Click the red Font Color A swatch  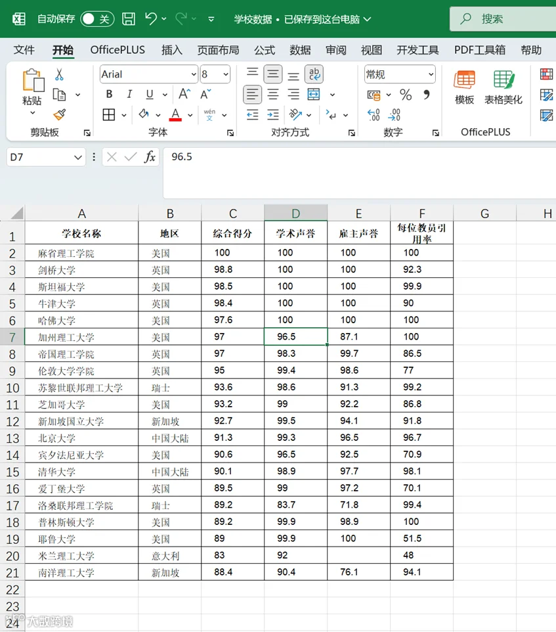(x=175, y=115)
